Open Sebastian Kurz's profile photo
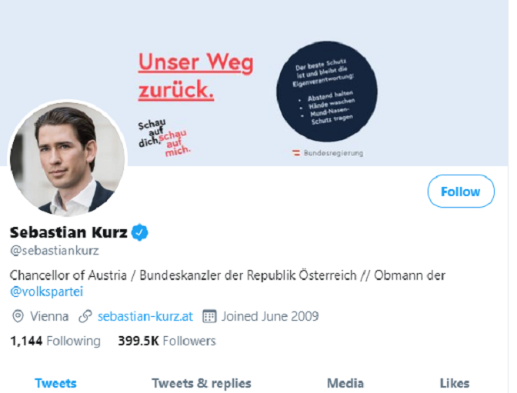Viewport: 517px width, 393px height. coord(66,159)
